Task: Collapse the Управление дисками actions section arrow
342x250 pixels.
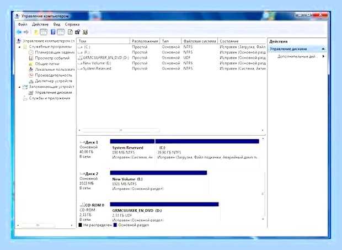Action: (x=323, y=49)
